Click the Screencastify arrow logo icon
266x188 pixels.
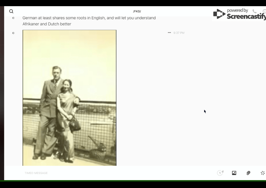219,14
